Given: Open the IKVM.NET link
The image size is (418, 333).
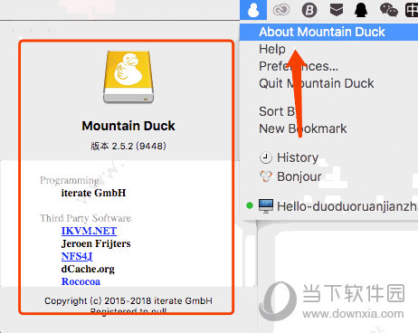Looking at the screenshot, I should coord(89,231).
